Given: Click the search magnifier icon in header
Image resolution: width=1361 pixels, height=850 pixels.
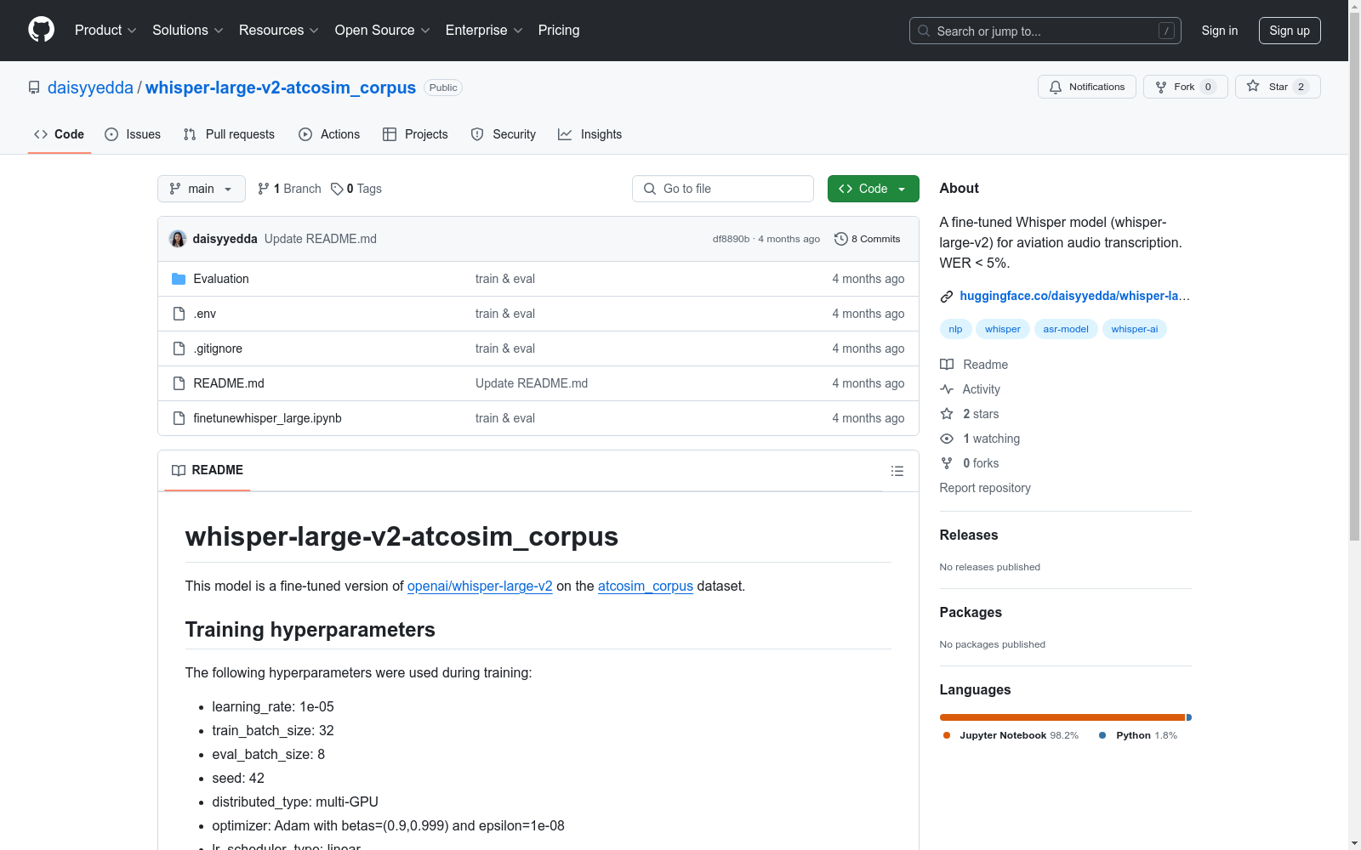Looking at the screenshot, I should pos(924,31).
